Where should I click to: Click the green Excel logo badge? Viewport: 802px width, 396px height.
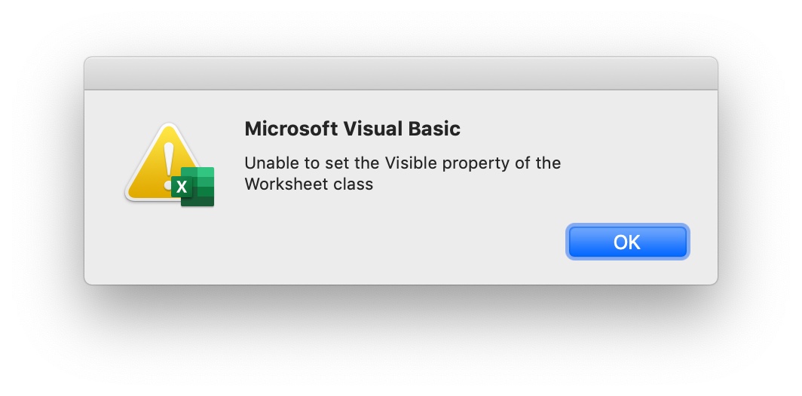click(192, 187)
